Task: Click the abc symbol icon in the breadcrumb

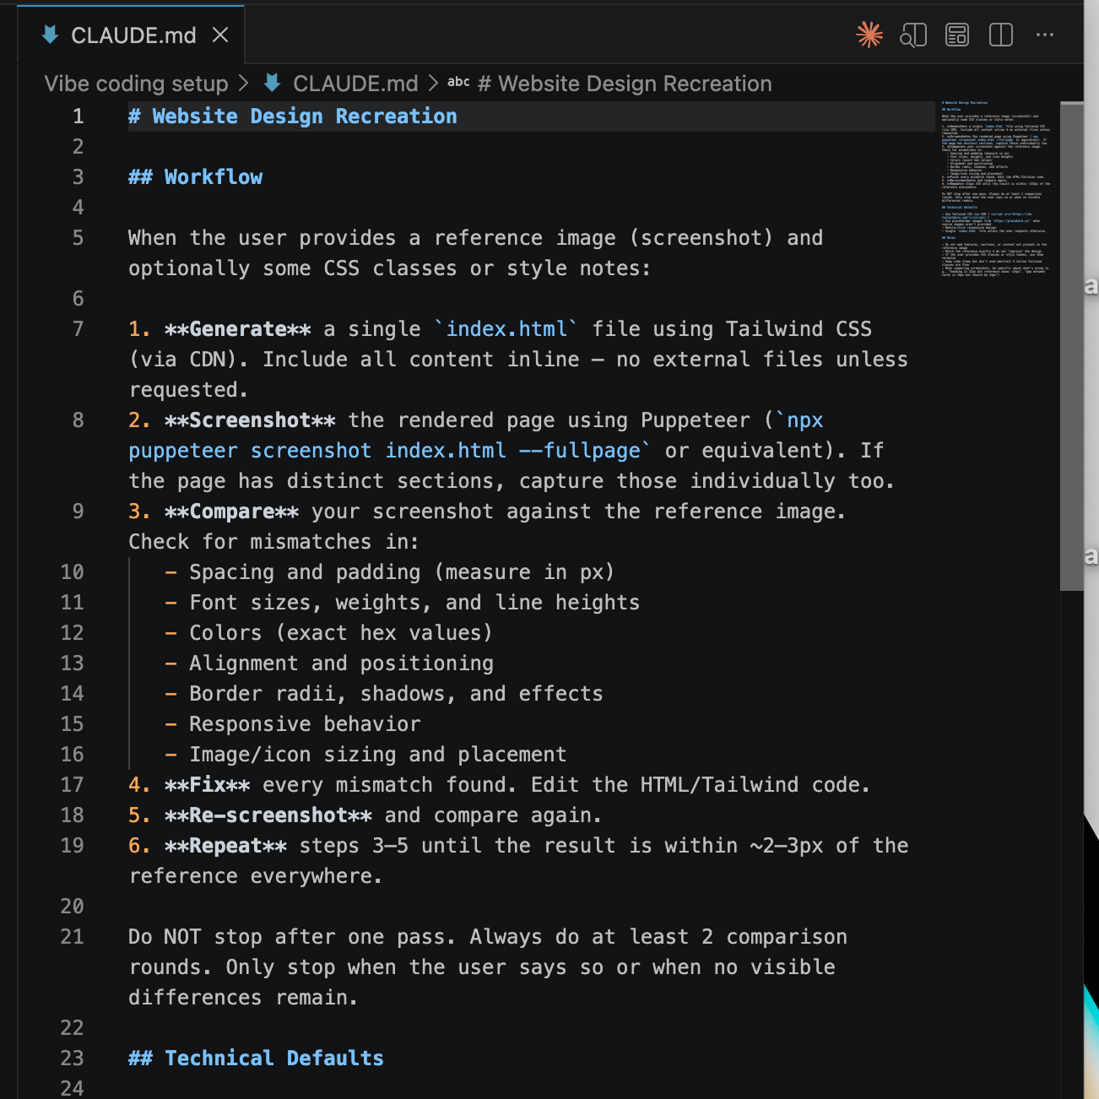Action: pyautogui.click(x=458, y=82)
